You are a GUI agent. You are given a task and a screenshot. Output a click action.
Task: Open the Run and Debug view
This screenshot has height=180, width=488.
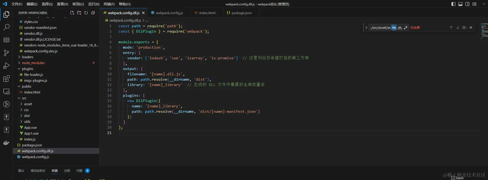click(x=6, y=66)
